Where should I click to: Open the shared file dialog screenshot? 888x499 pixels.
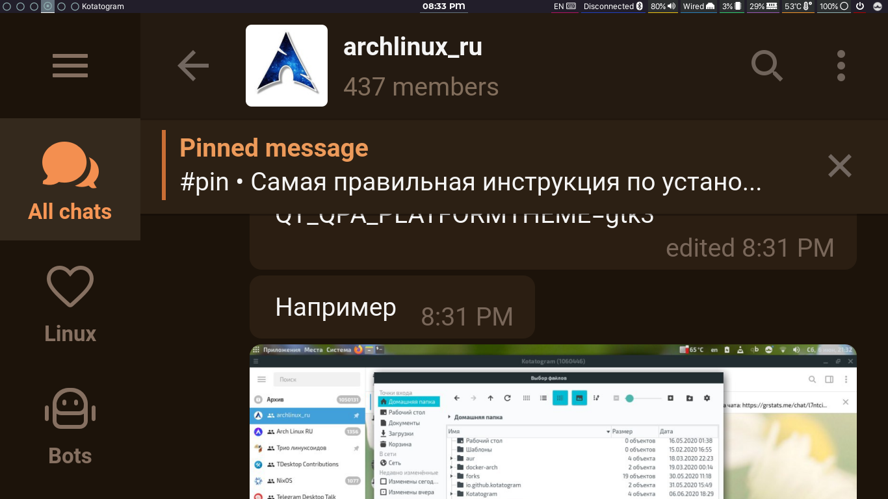point(553,422)
